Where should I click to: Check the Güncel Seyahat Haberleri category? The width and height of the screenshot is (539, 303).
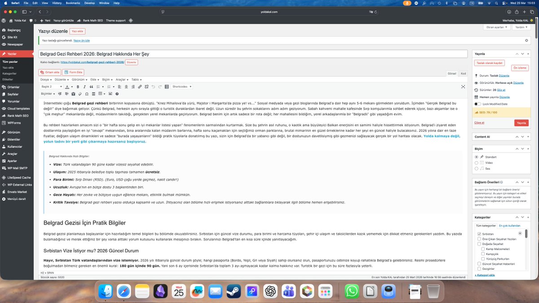click(x=479, y=264)
